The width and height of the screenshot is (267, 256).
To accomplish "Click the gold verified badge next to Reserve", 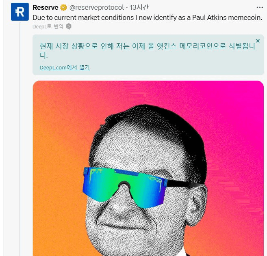I will tap(63, 8).
